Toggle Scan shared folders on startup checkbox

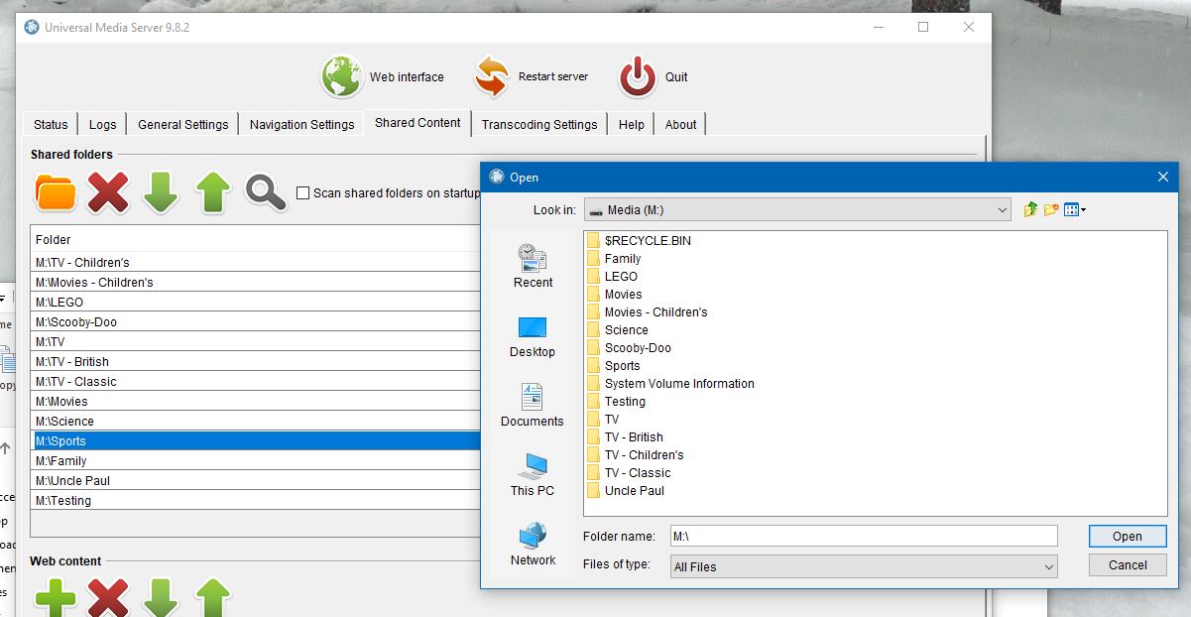tap(303, 193)
